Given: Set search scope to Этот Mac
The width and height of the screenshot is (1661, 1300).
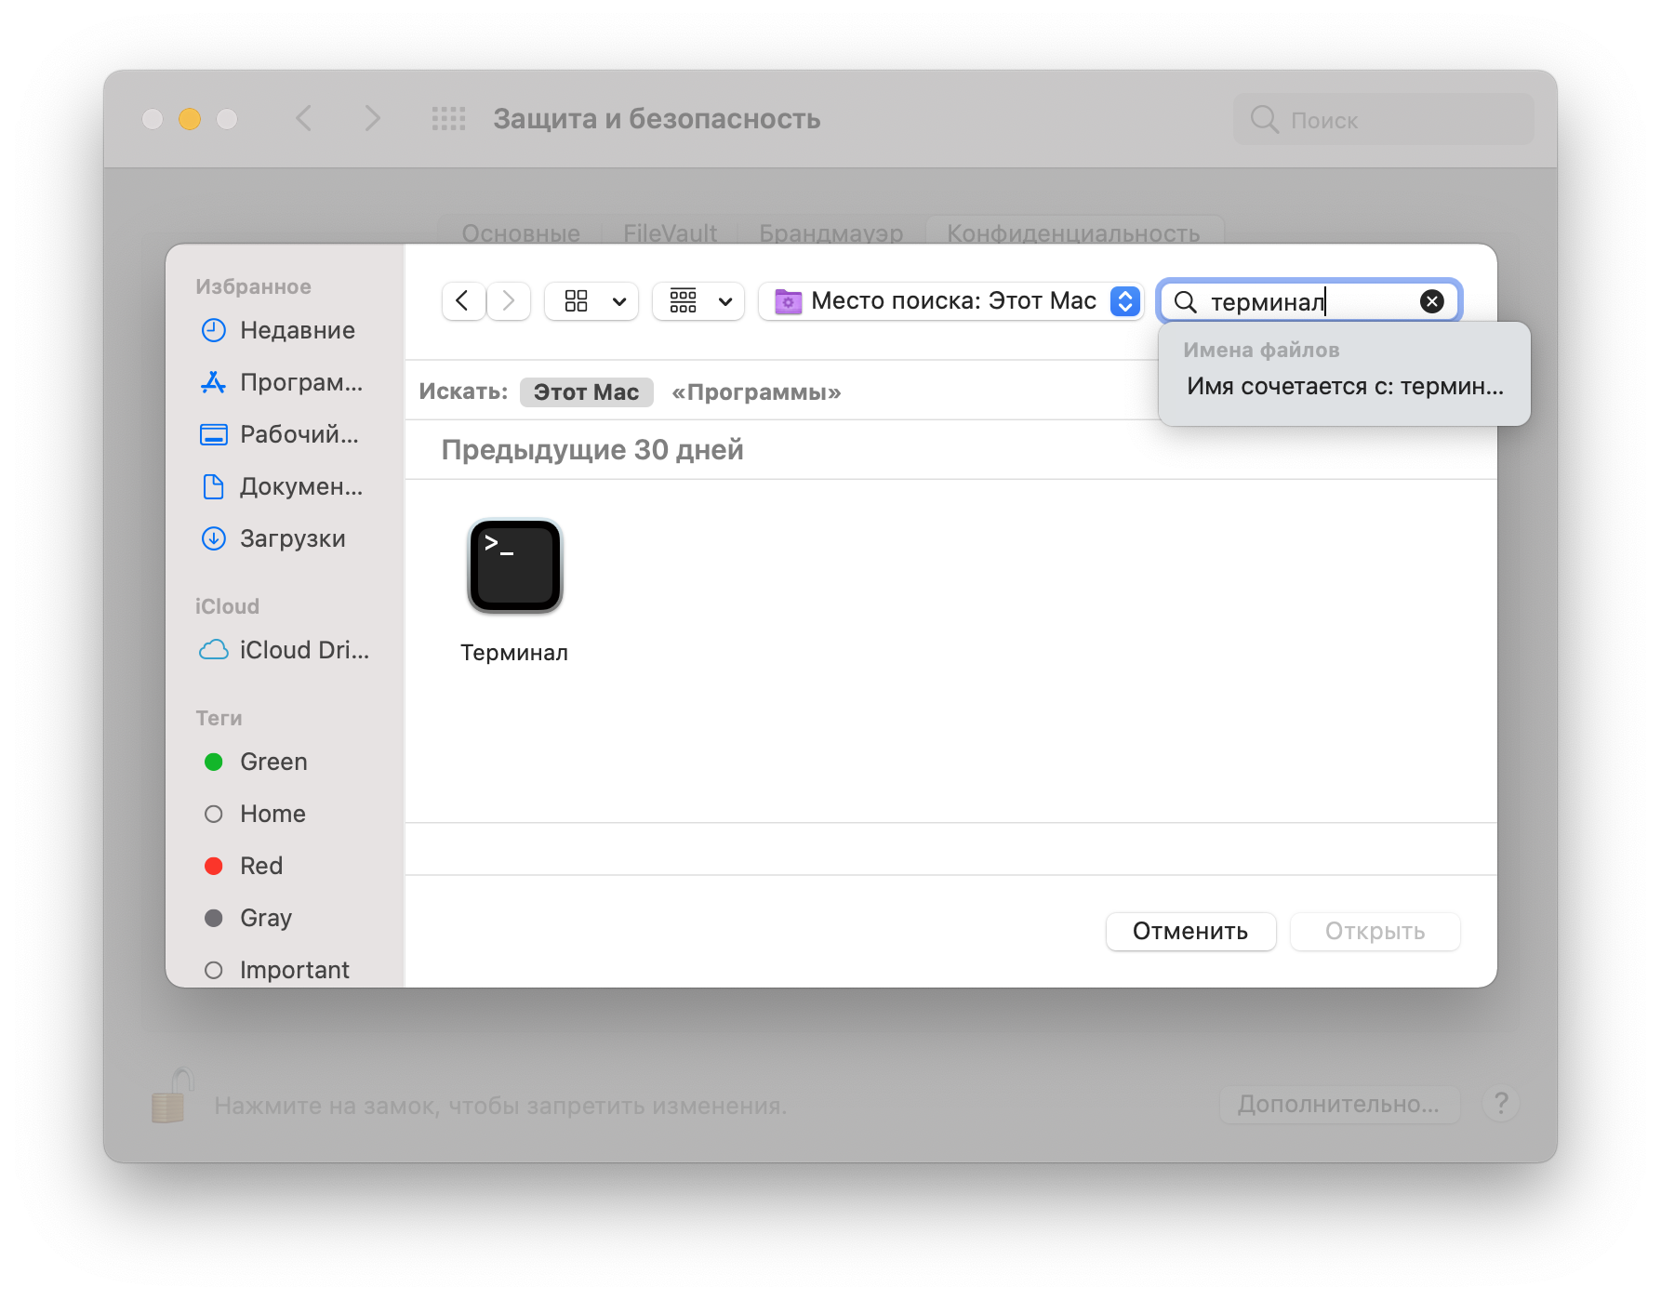Looking at the screenshot, I should click(586, 392).
